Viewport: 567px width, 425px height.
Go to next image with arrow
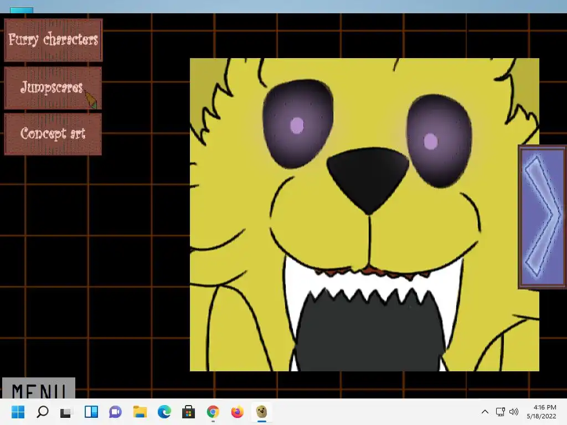(x=542, y=217)
